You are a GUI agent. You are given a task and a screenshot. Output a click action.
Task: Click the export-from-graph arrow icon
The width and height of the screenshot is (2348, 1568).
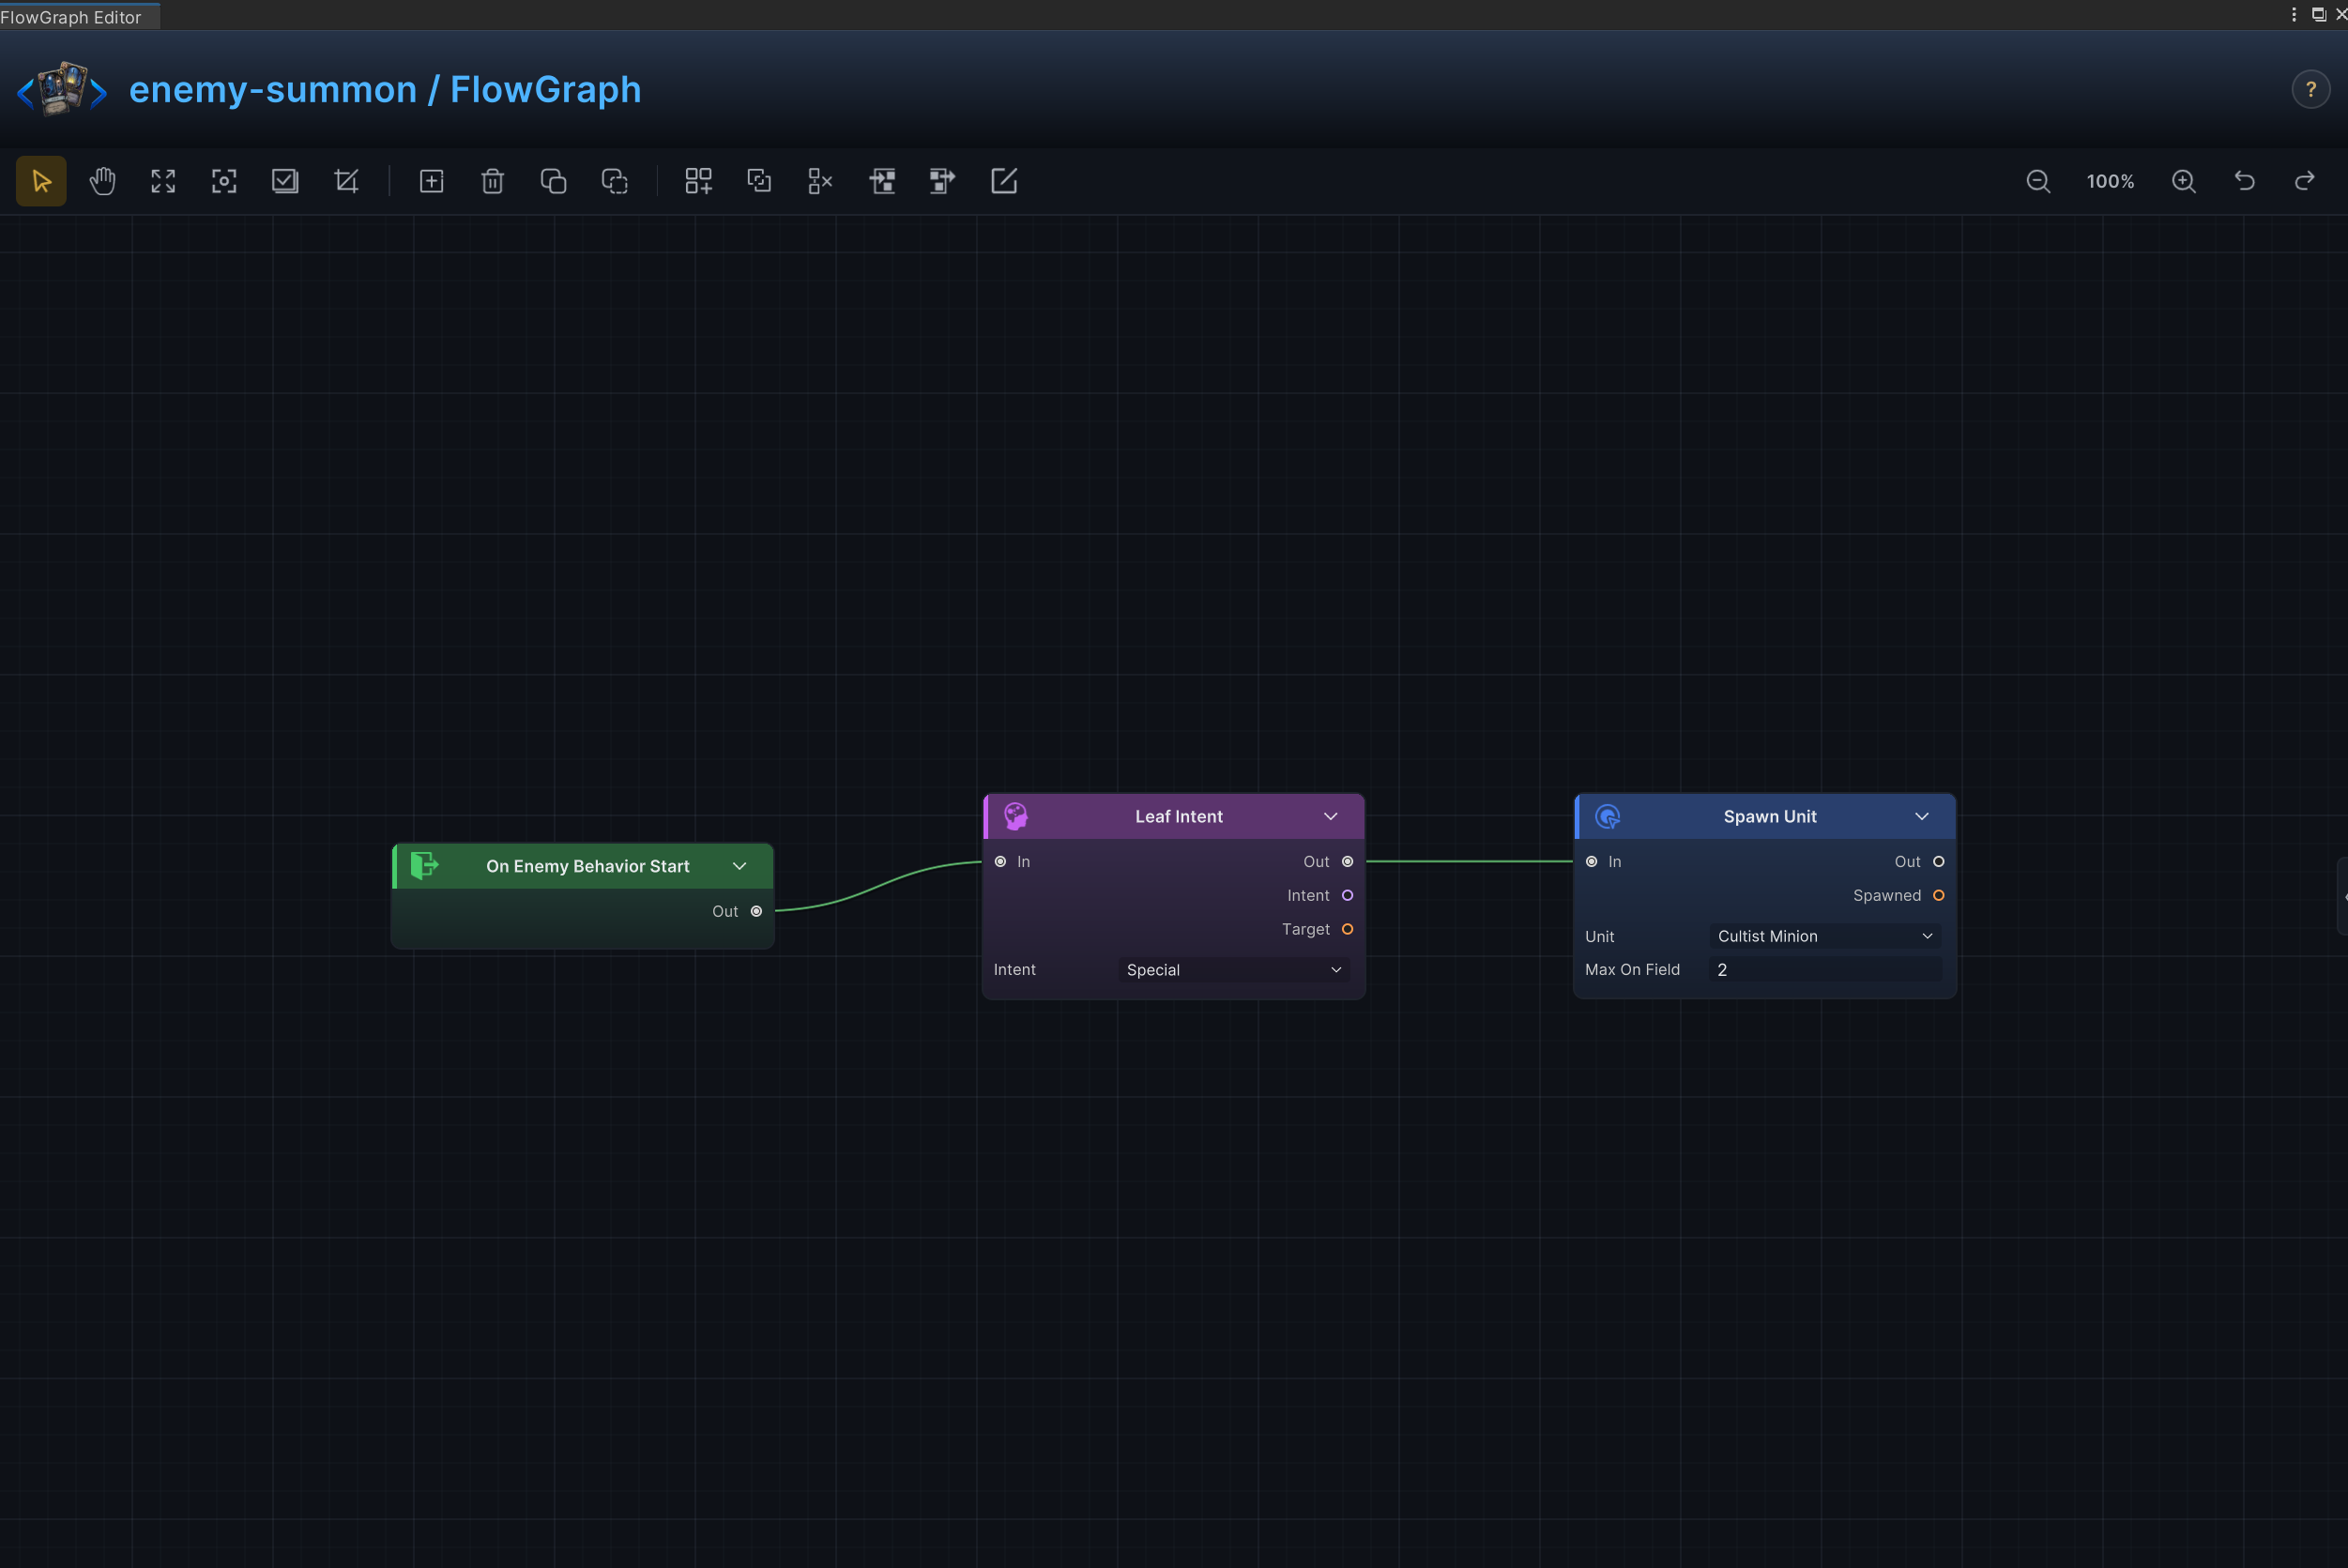click(x=942, y=181)
